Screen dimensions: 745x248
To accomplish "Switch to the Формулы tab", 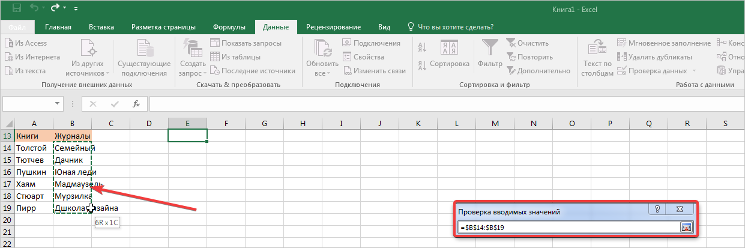I will tap(229, 27).
